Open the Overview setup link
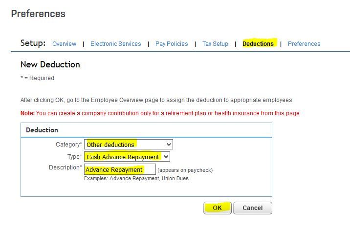The image size is (350, 230). tap(65, 44)
